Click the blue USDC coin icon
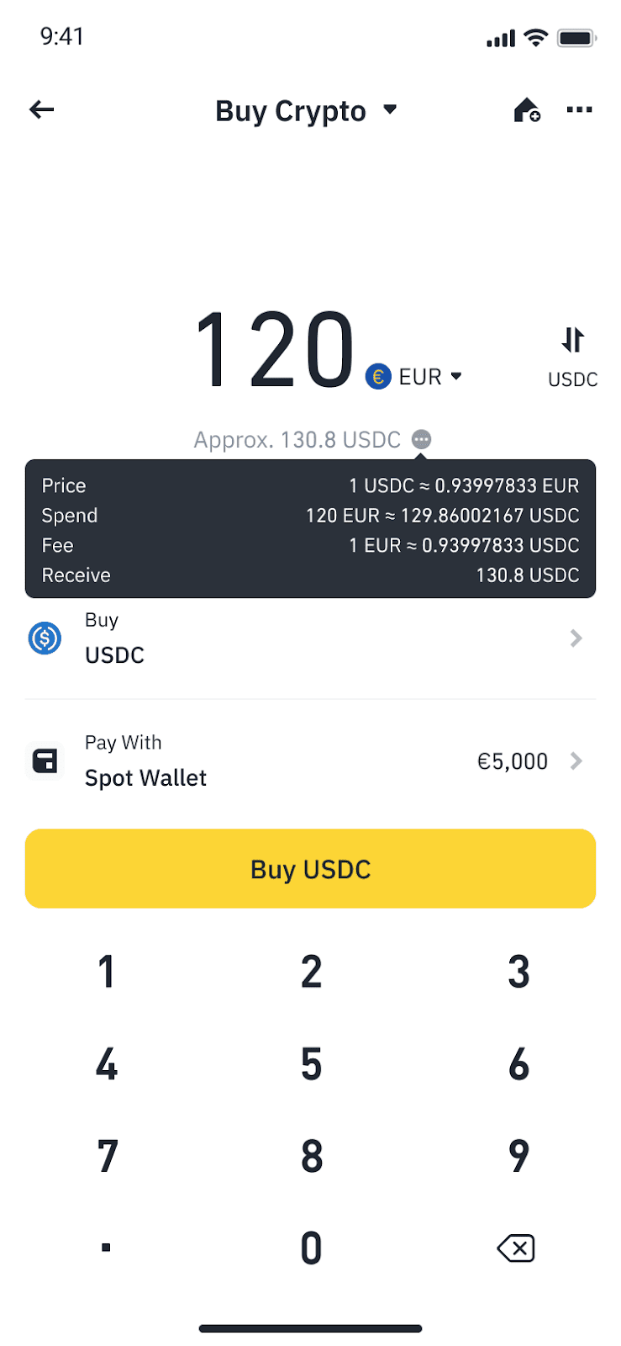This screenshot has width=621, height=1346. pos(45,639)
